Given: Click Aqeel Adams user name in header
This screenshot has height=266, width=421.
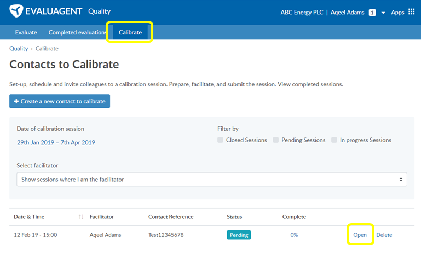Looking at the screenshot, I should coord(348,13).
